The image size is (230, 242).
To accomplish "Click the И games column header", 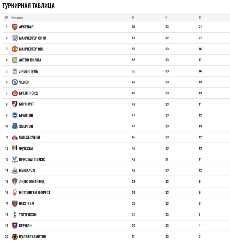I will coord(166,17).
